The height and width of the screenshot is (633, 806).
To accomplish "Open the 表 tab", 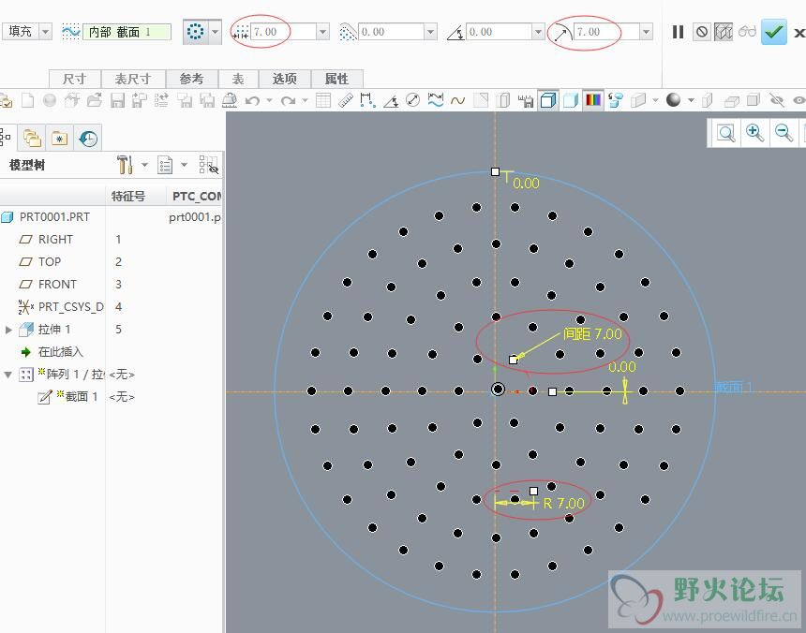I will [x=238, y=79].
